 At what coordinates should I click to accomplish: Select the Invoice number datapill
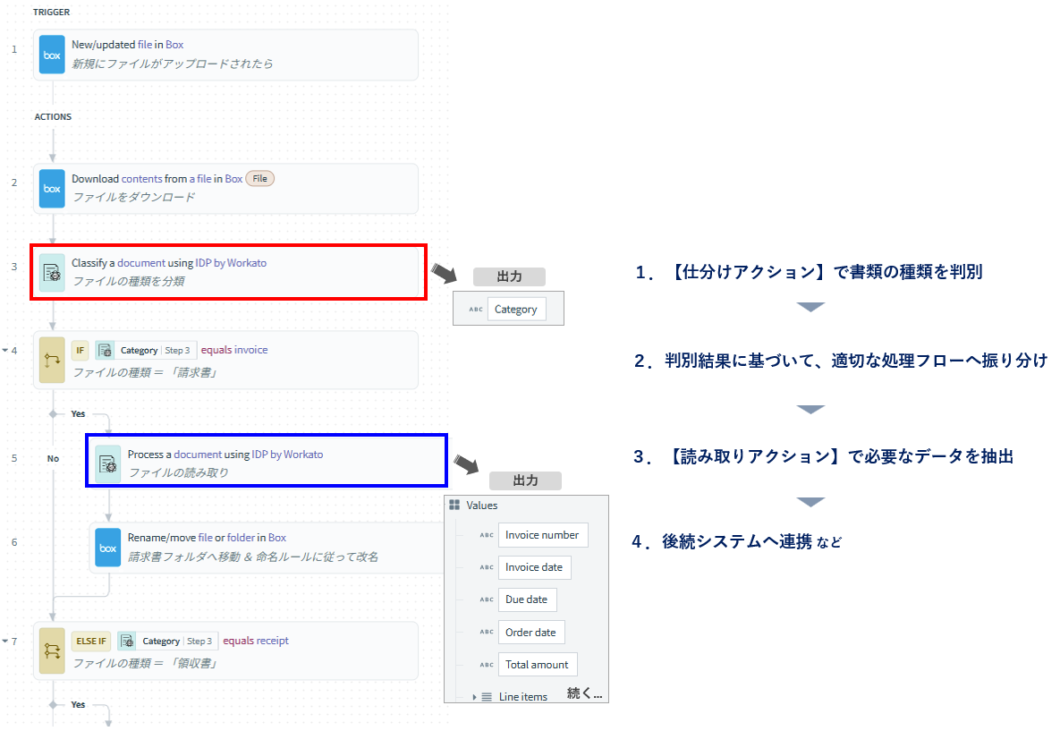coord(543,535)
